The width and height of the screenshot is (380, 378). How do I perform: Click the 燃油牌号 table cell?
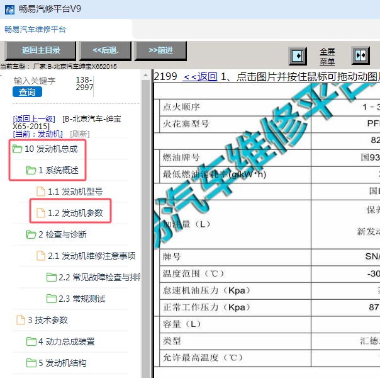pyautogui.click(x=235, y=157)
